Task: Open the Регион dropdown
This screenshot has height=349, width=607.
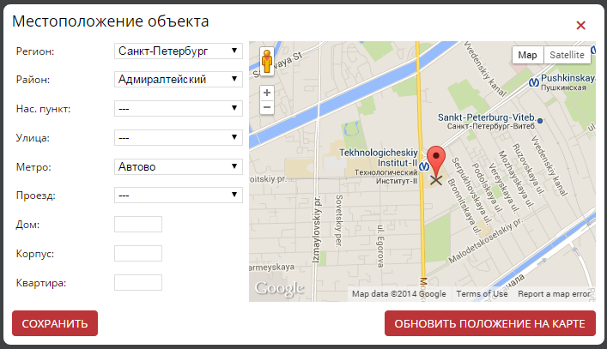Action: point(179,51)
